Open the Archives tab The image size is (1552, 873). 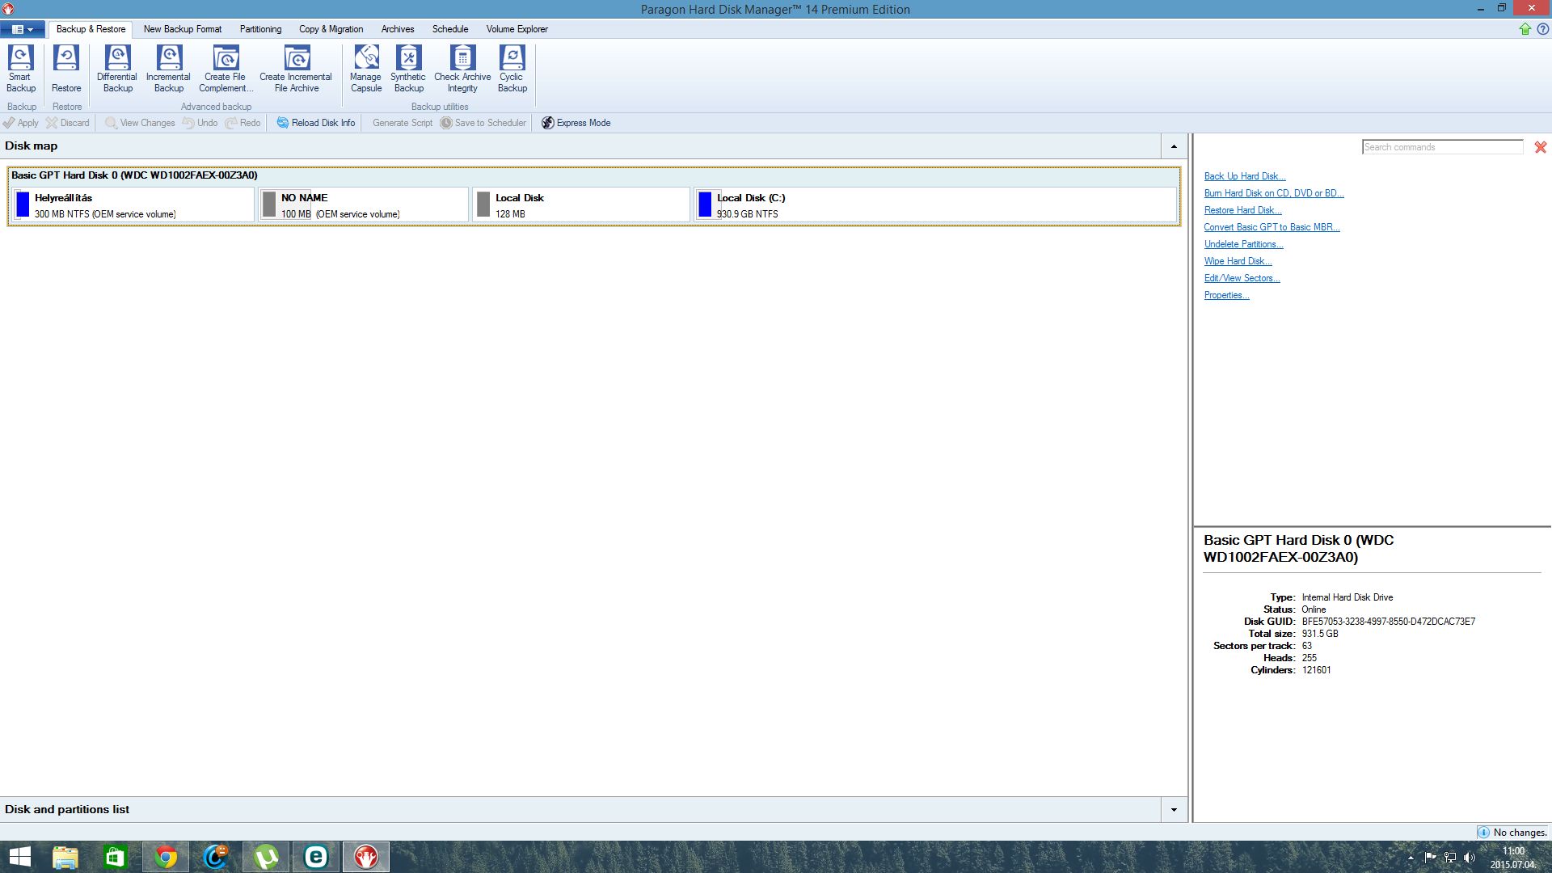point(398,29)
